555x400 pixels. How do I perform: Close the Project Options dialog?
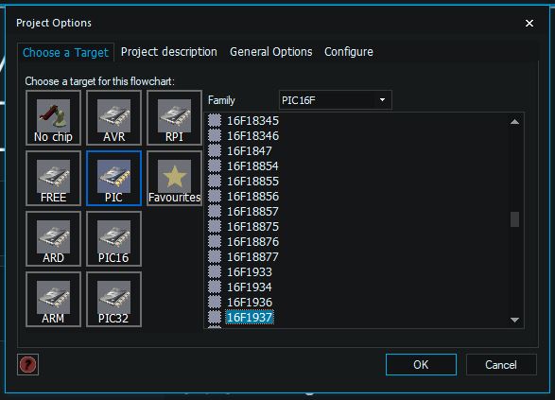pyautogui.click(x=529, y=24)
